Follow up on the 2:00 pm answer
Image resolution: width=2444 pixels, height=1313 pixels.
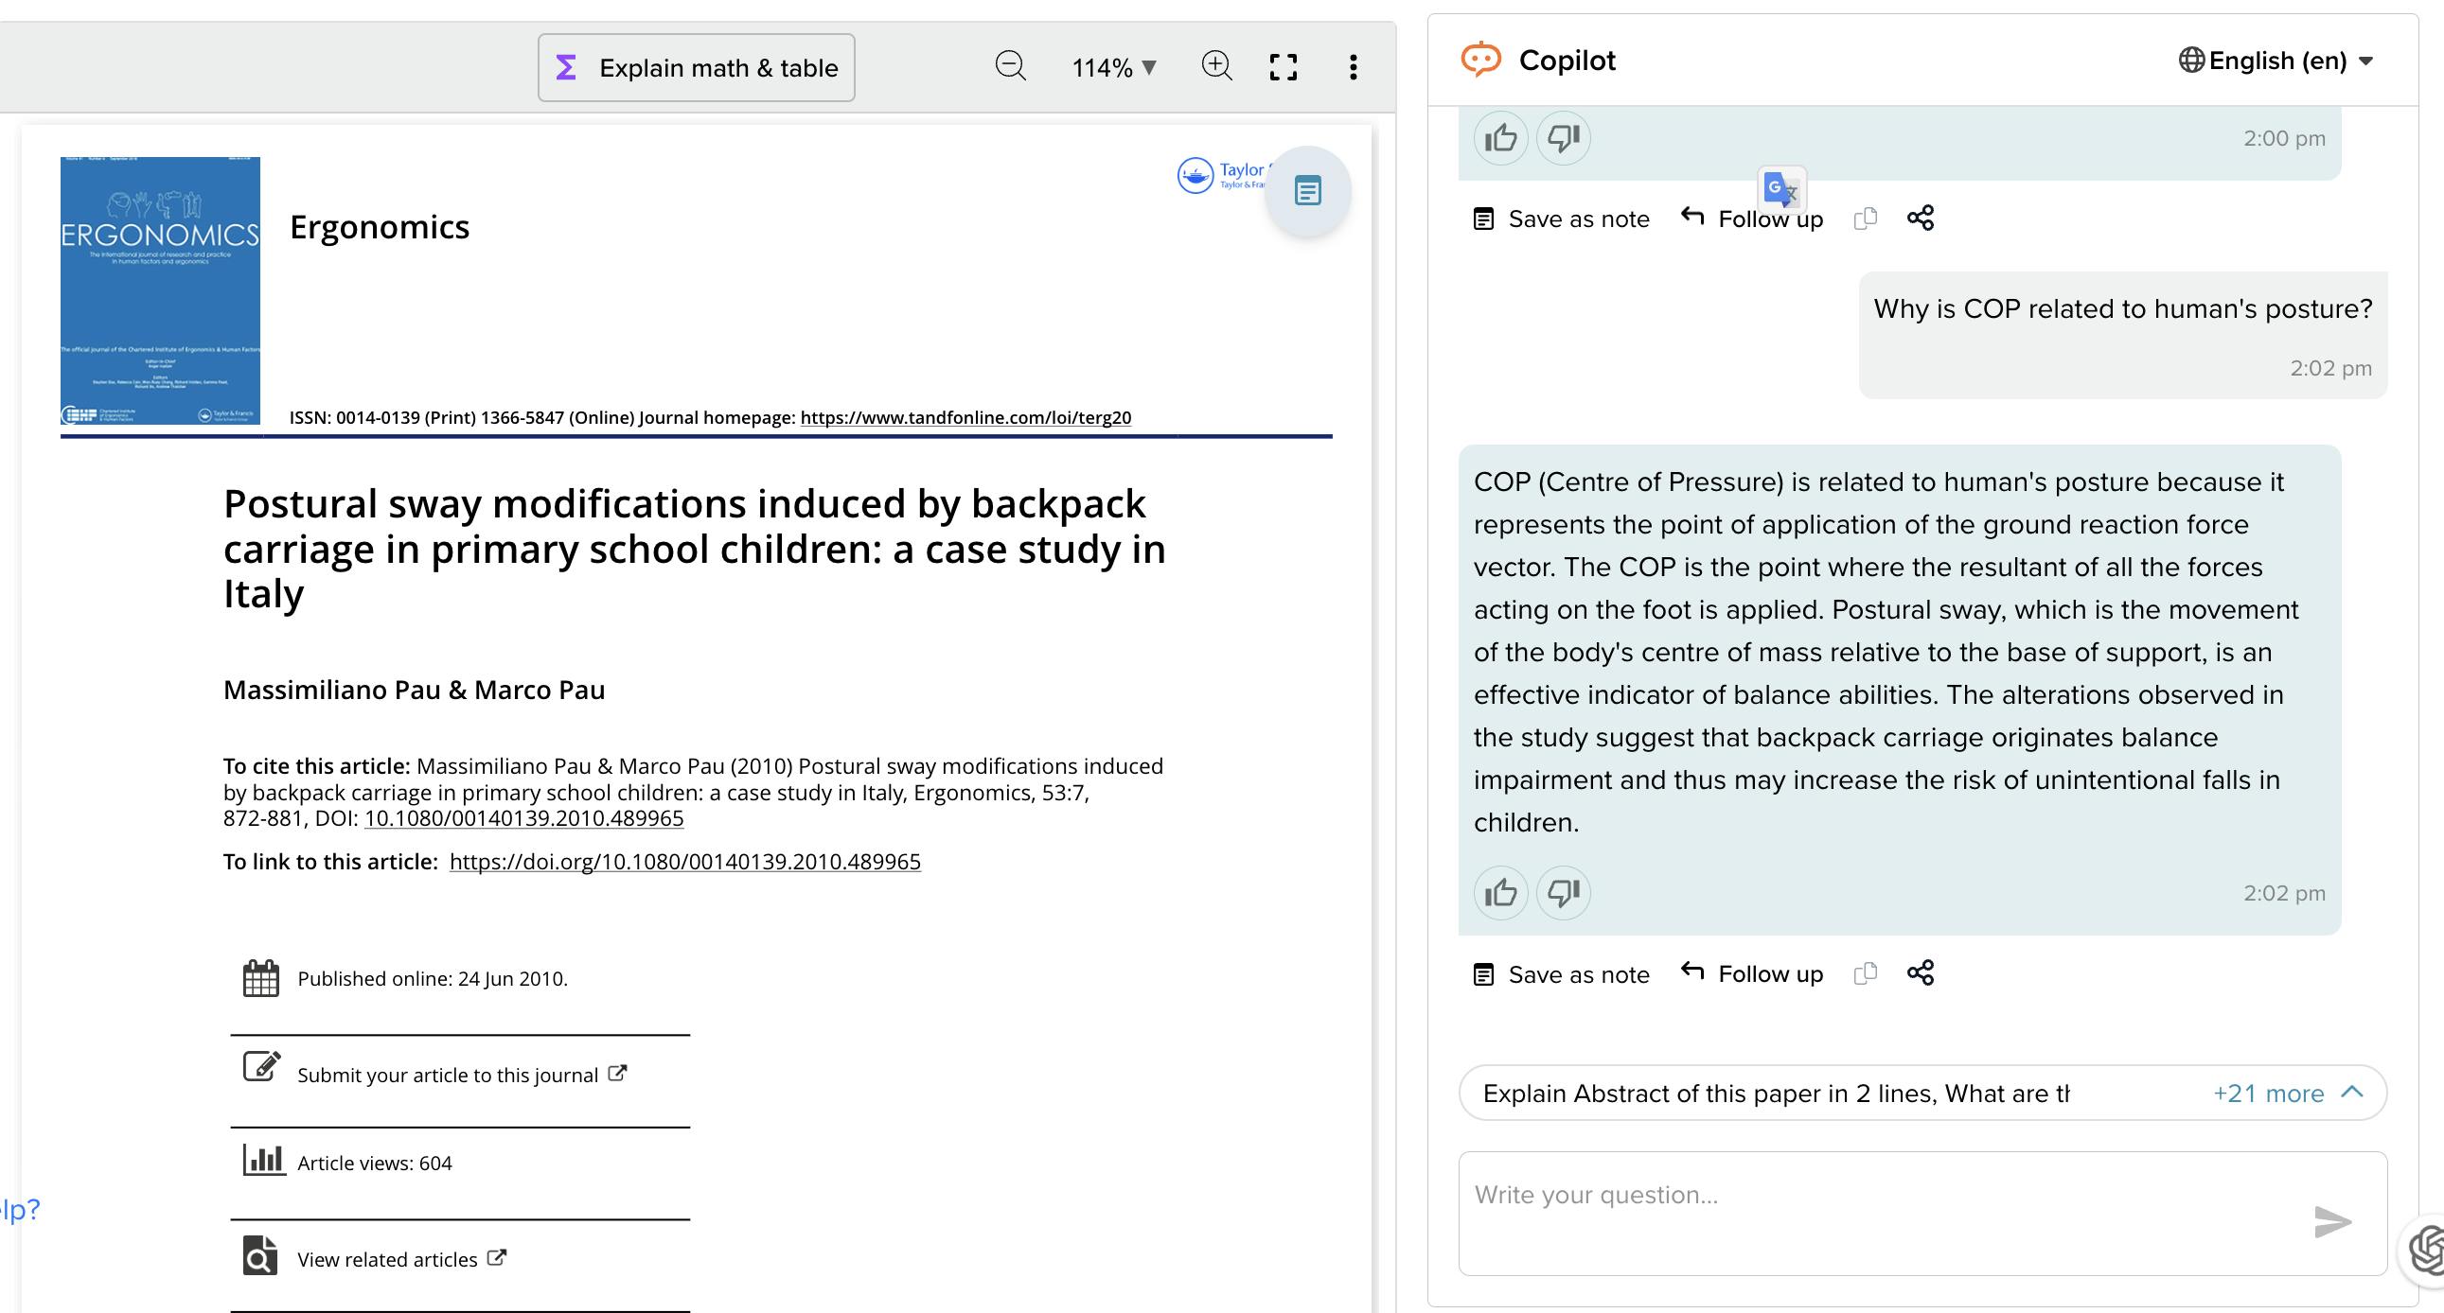click(1751, 218)
